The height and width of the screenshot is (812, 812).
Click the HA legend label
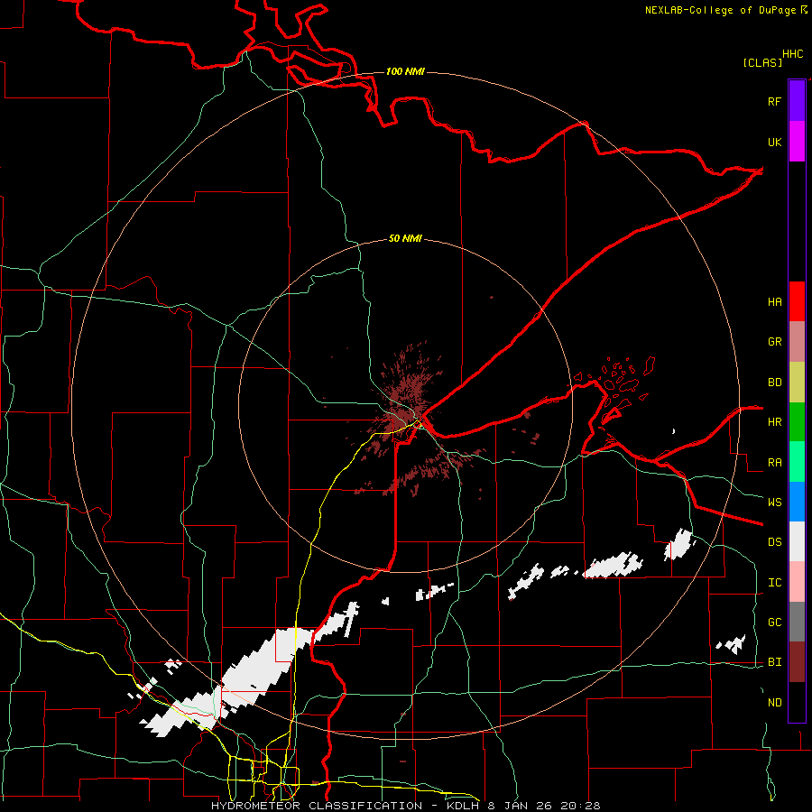point(774,301)
